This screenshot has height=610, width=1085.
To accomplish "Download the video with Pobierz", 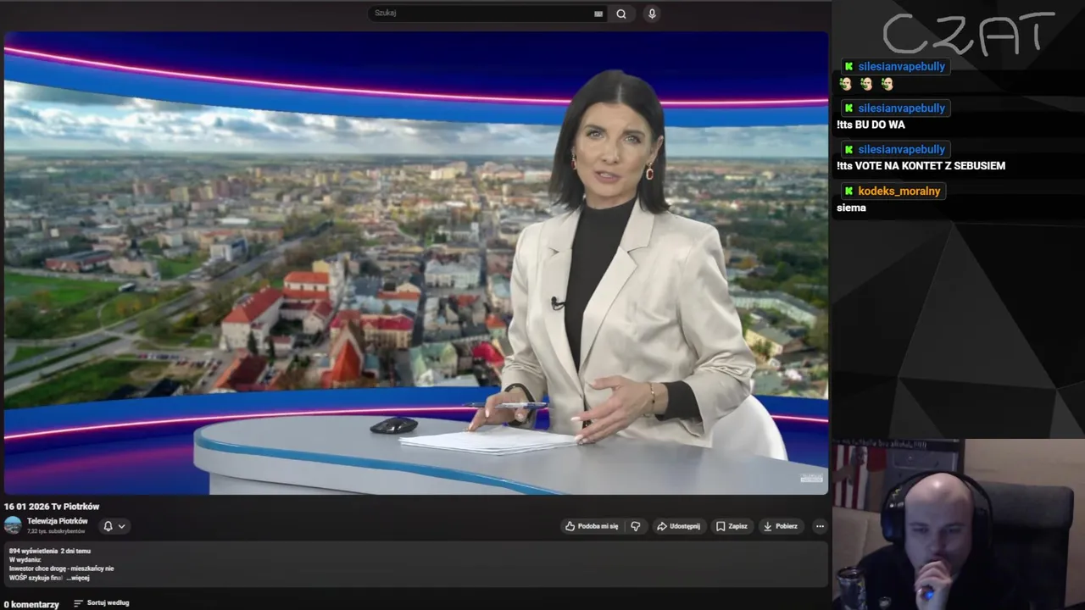I will pos(781,526).
